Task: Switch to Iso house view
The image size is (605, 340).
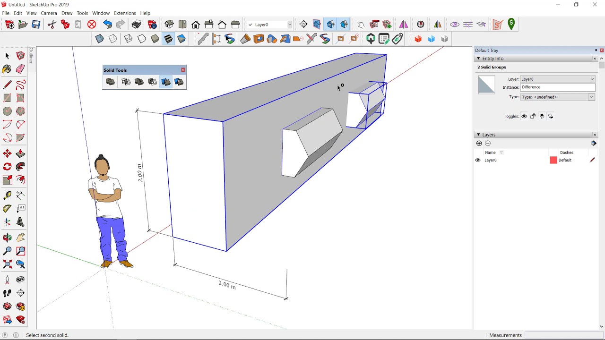Action: coord(169,25)
